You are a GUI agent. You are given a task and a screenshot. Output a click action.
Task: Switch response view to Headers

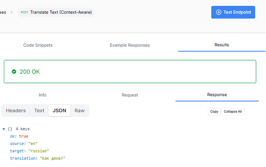(x=16, y=110)
